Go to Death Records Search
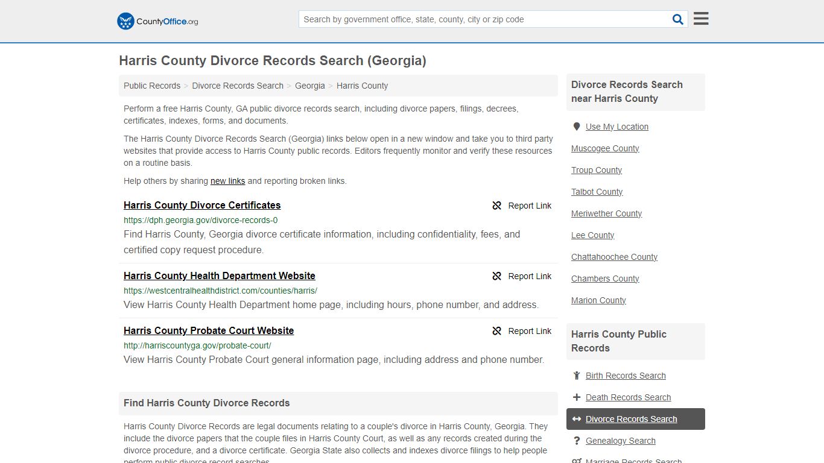Image resolution: width=824 pixels, height=463 pixels. 628,397
